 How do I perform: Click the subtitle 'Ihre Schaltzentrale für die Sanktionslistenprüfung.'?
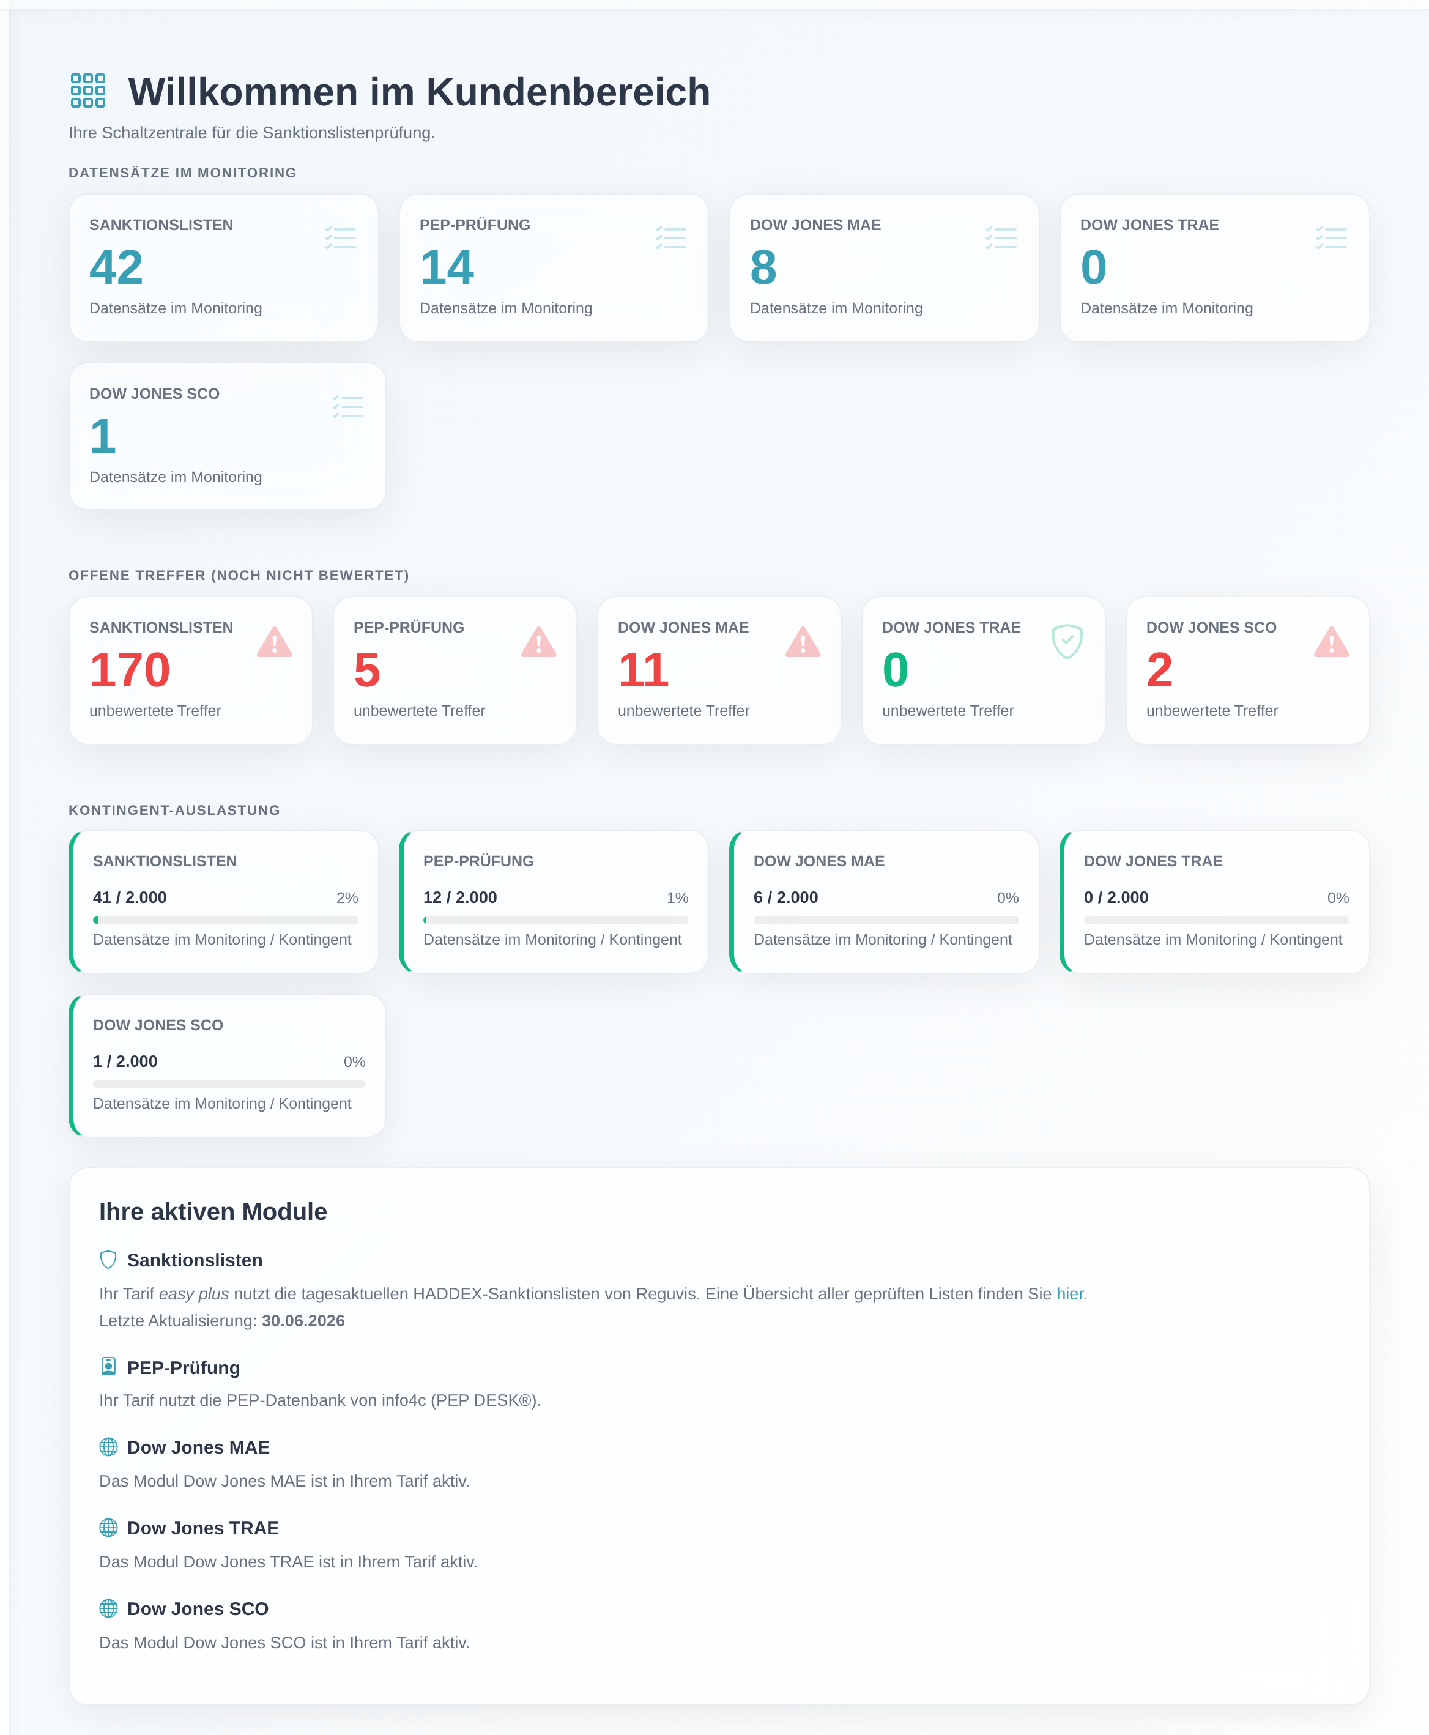(252, 133)
